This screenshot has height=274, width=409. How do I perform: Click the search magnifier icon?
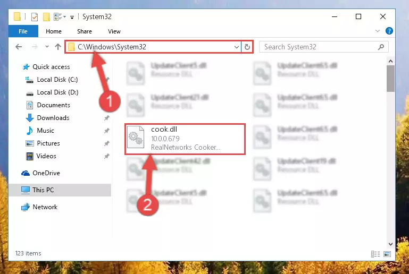[381, 47]
